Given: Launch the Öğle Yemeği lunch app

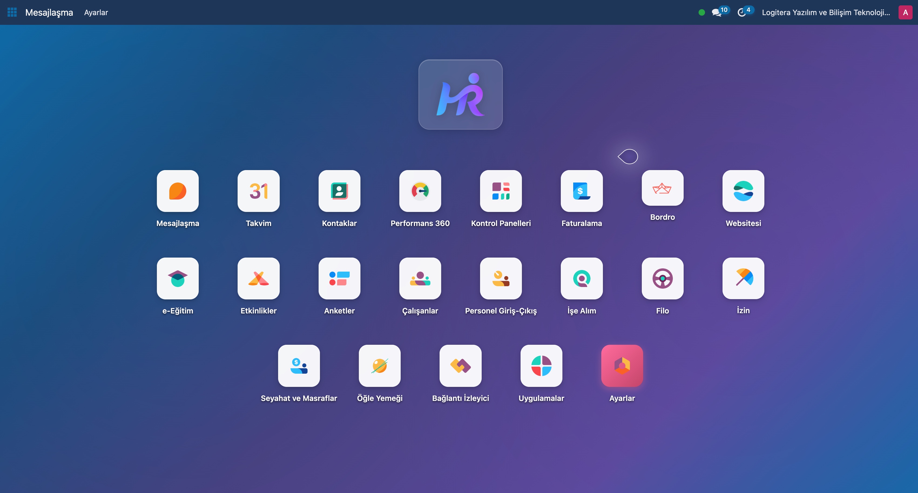Looking at the screenshot, I should click(380, 366).
